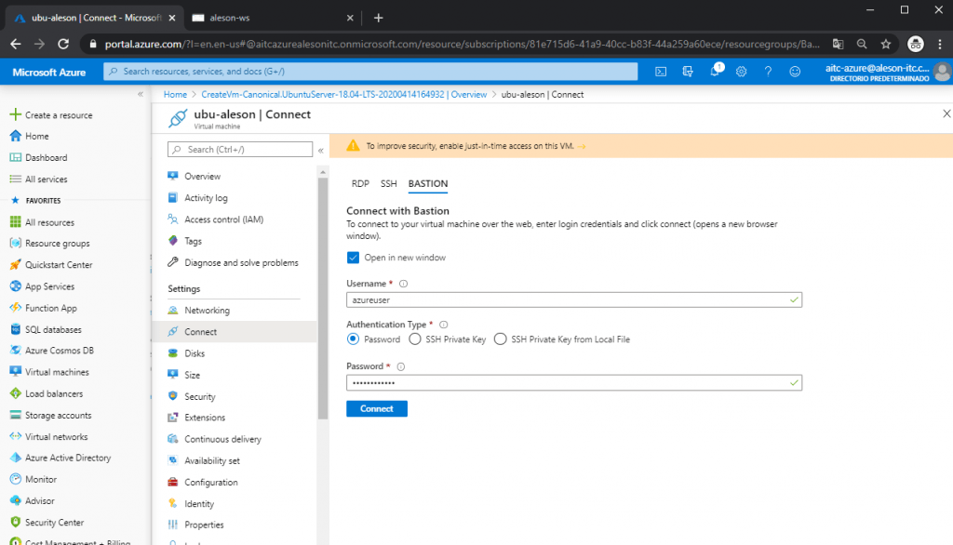Open Azure Active Directory favorite
The image size is (953, 545).
(x=68, y=458)
